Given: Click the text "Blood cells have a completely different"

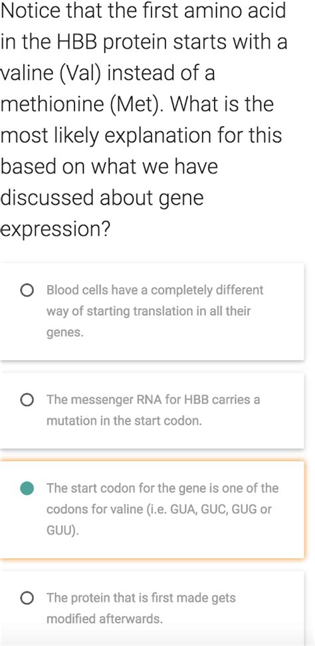Looking at the screenshot, I should click(155, 290).
